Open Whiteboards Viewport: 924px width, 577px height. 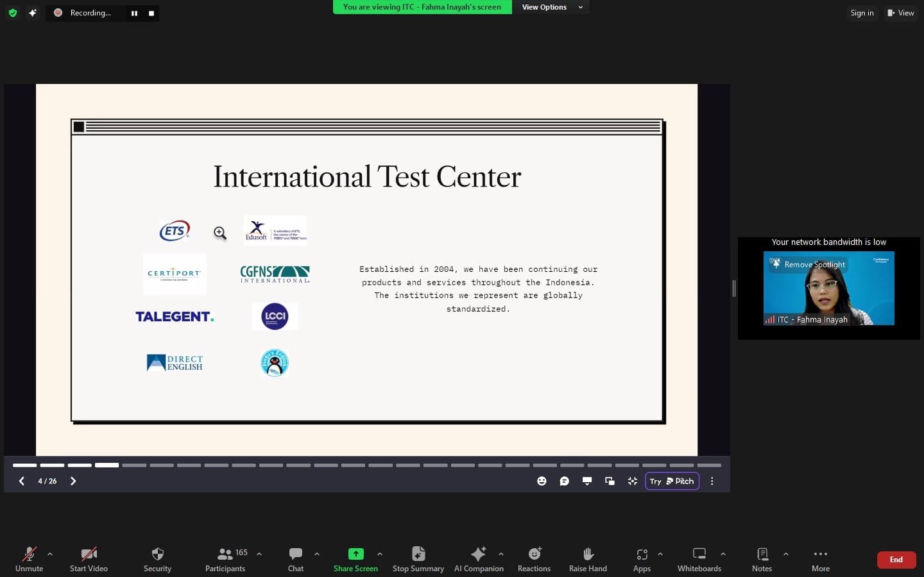(699, 559)
